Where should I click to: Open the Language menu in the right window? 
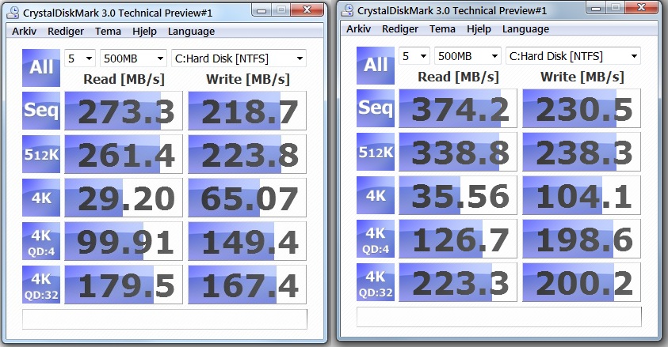pos(525,29)
